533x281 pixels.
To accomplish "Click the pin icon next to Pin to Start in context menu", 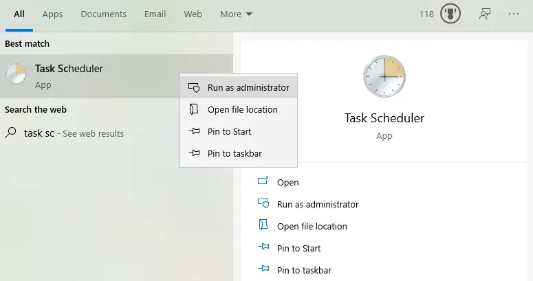I will (x=194, y=132).
